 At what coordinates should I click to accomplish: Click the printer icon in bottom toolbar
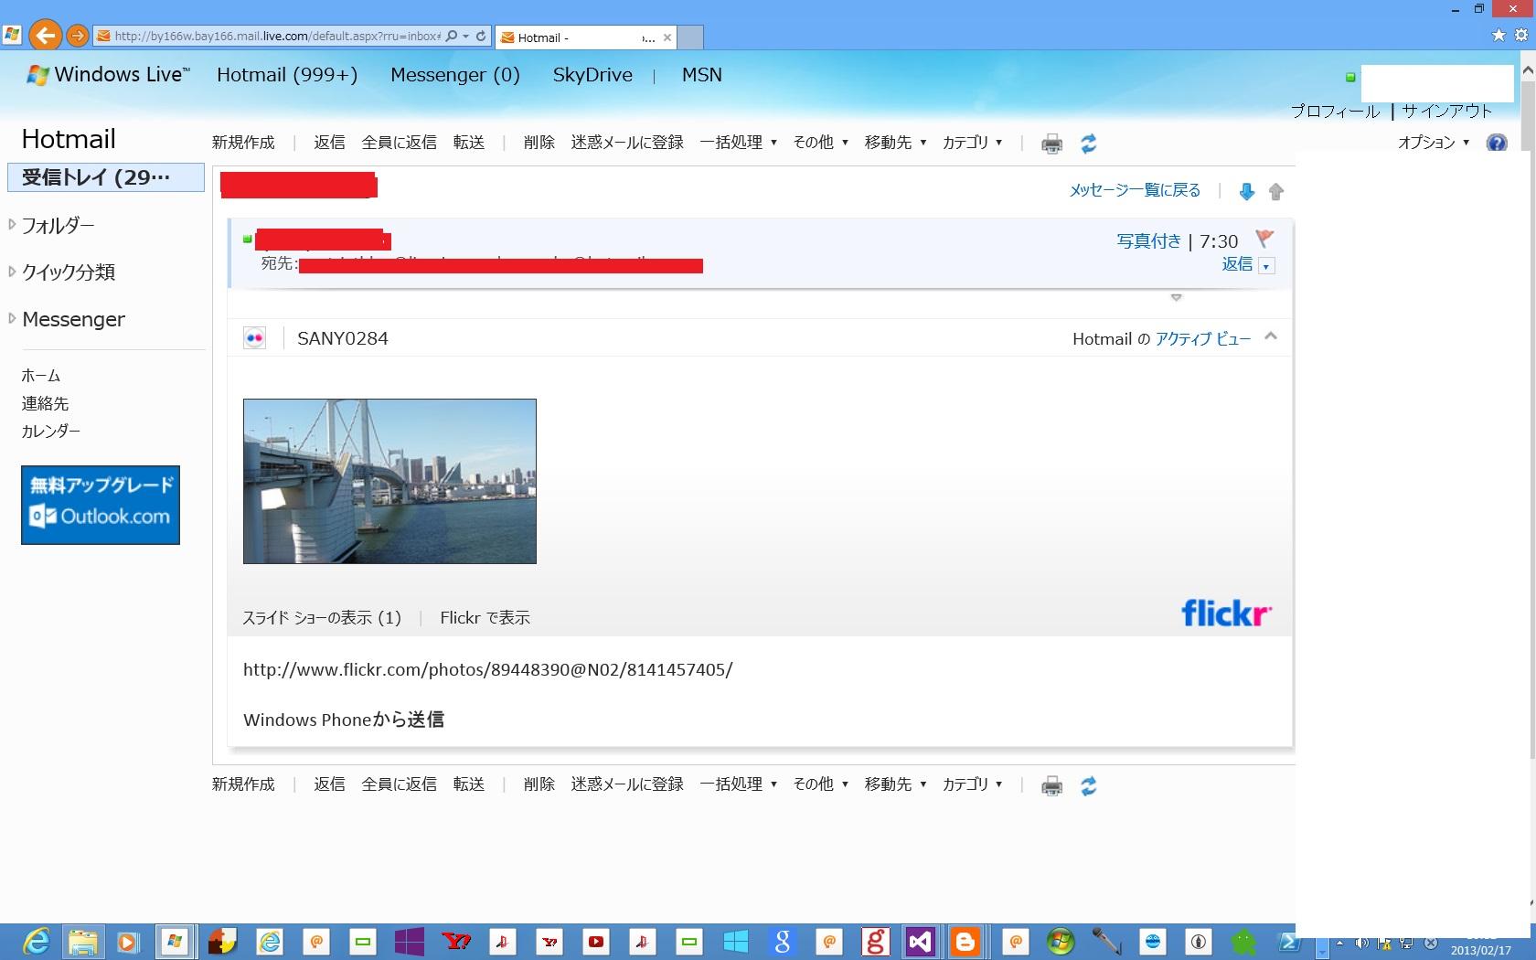[x=1052, y=785]
